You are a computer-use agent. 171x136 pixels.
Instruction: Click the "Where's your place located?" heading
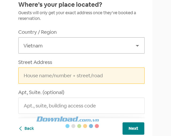(x=60, y=5)
